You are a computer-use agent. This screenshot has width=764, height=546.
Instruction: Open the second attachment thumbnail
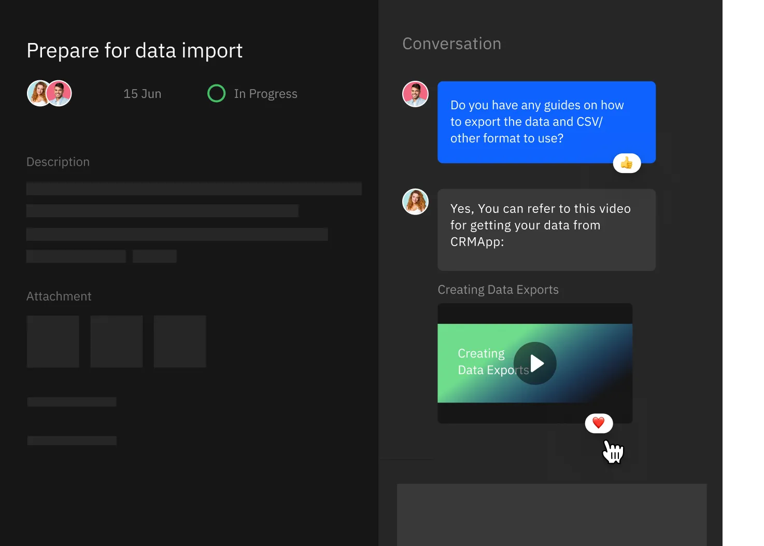(x=117, y=341)
